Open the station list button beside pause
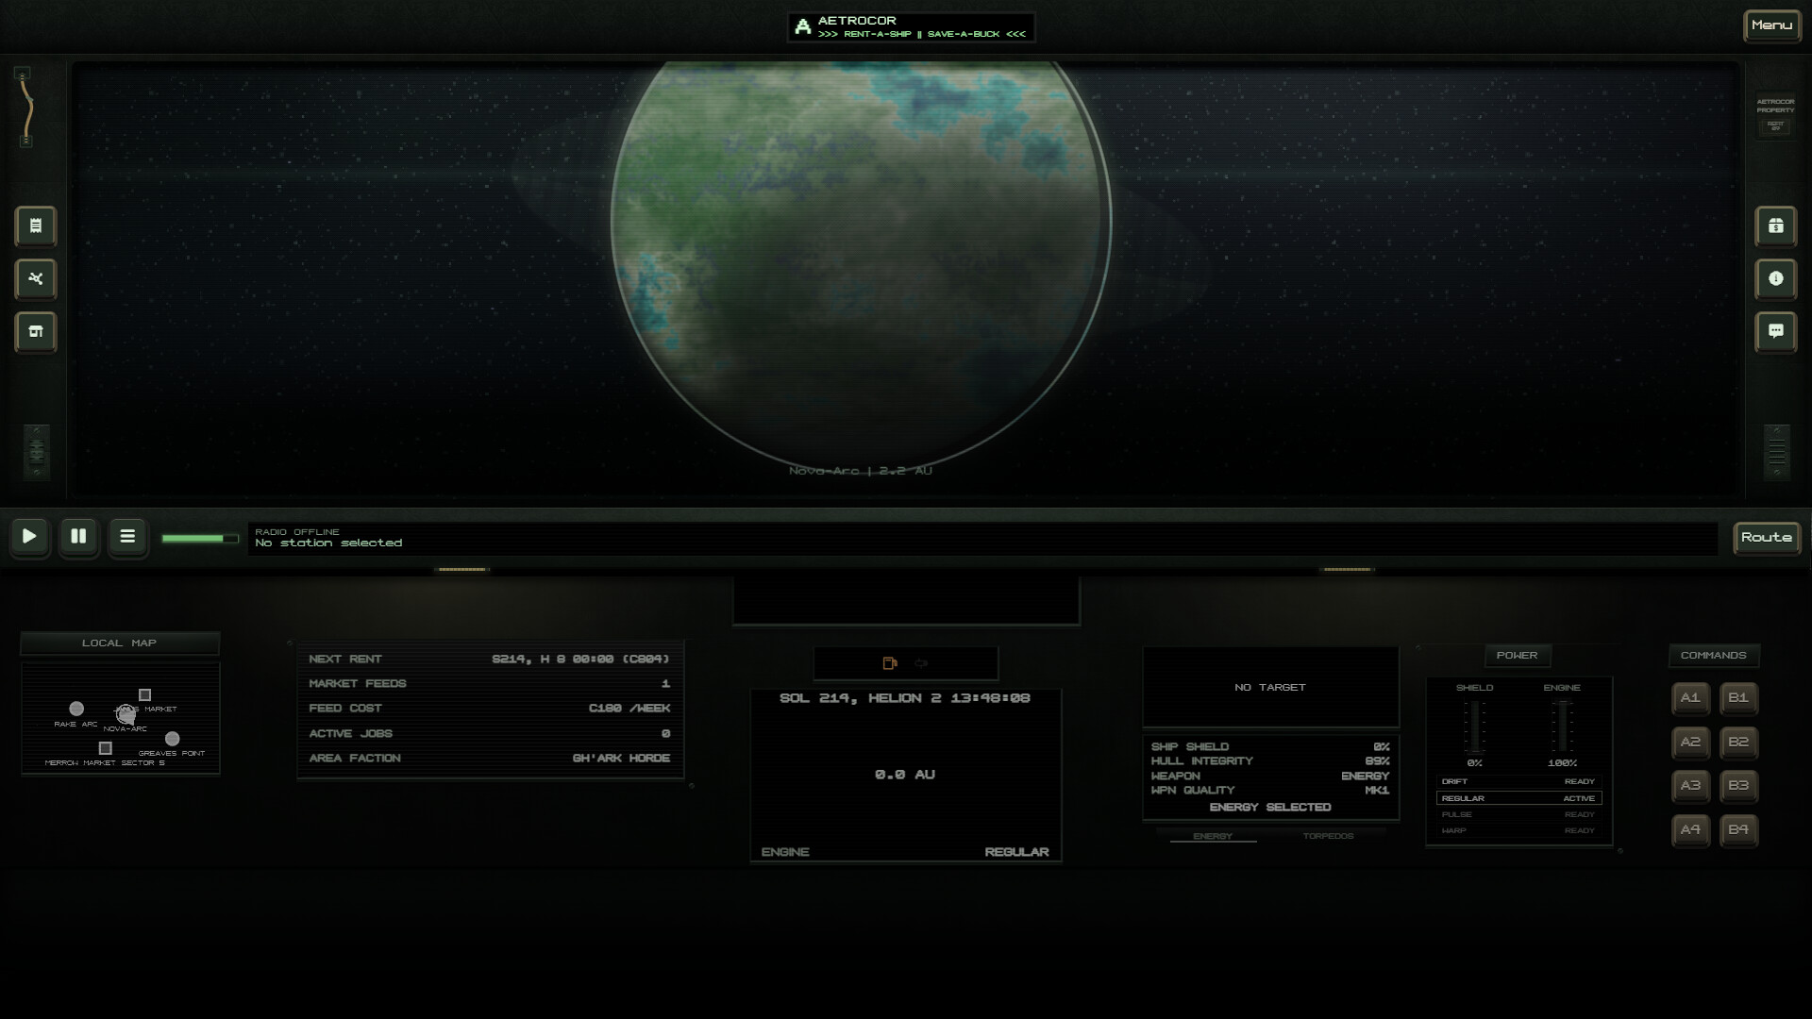The height and width of the screenshot is (1019, 1812). (x=127, y=537)
